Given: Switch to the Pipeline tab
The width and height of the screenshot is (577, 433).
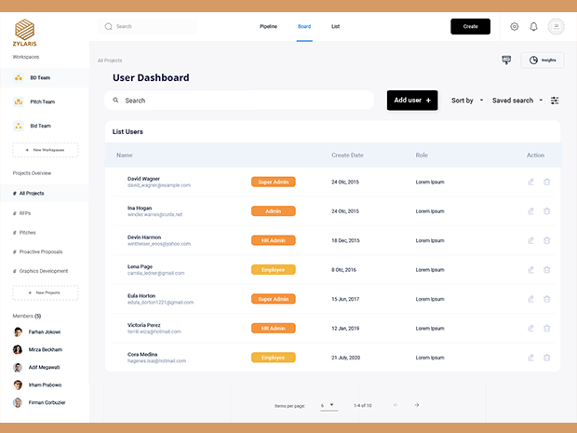Looking at the screenshot, I should [268, 26].
